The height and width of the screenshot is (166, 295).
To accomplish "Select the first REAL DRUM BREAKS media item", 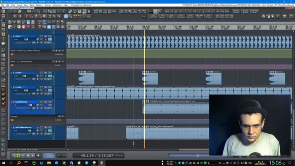I will (72, 133).
